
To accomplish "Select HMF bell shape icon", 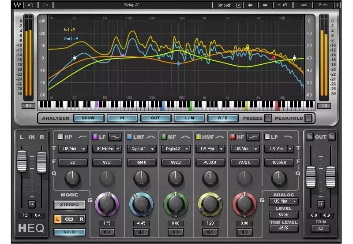I will coord(220,137).
